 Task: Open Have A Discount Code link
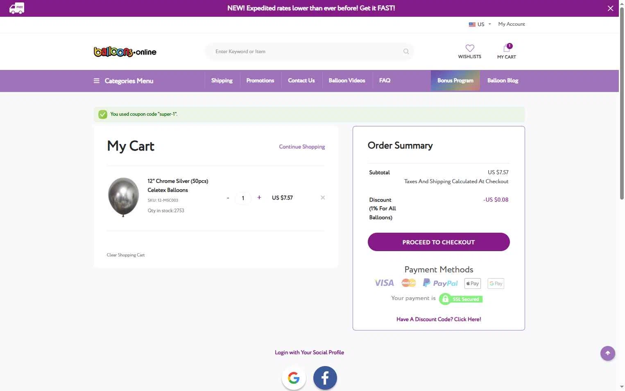(x=439, y=319)
